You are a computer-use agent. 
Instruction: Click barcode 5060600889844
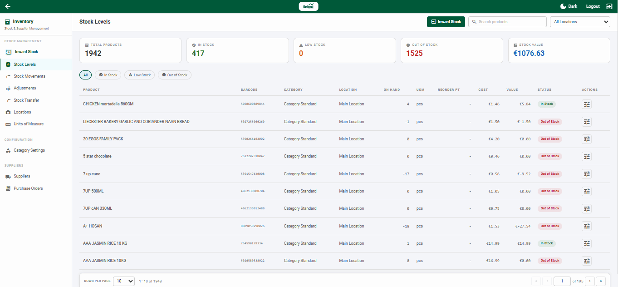[x=253, y=104]
